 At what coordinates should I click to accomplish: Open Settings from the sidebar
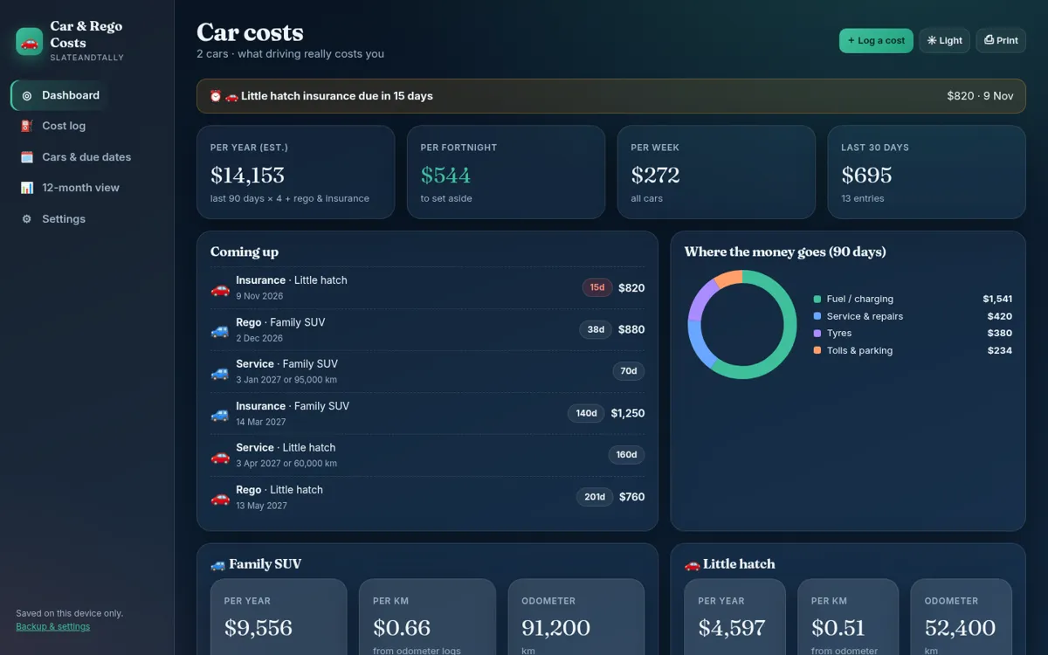point(61,219)
